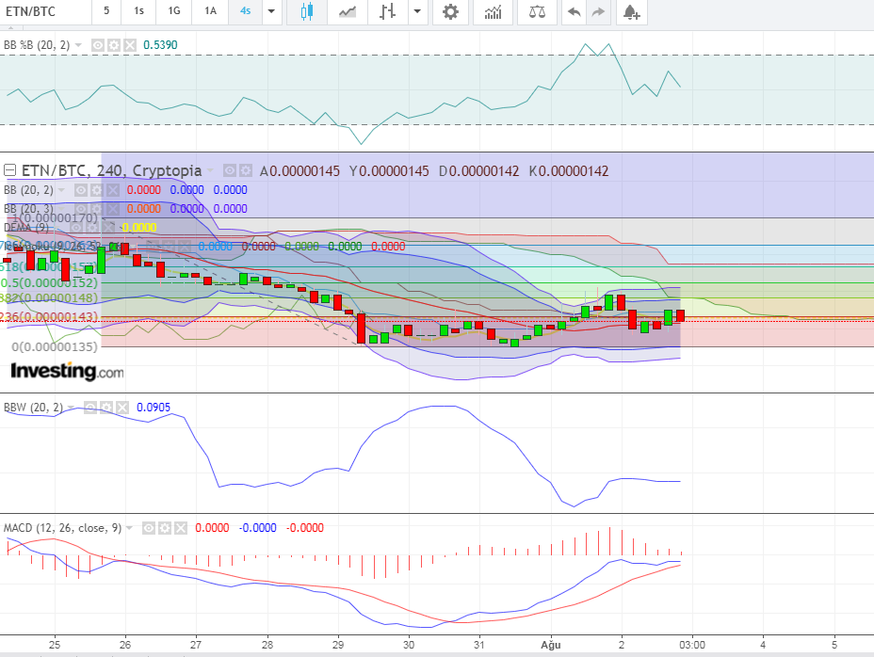874x657 pixels.
Task: Click the BB %B value 0.5390
Action: (x=160, y=45)
